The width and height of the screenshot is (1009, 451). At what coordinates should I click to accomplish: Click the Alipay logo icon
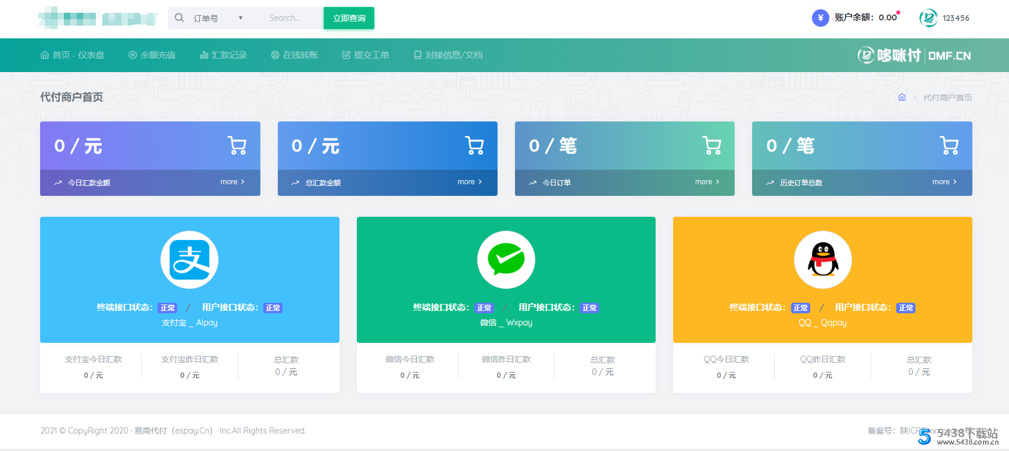[x=189, y=260]
